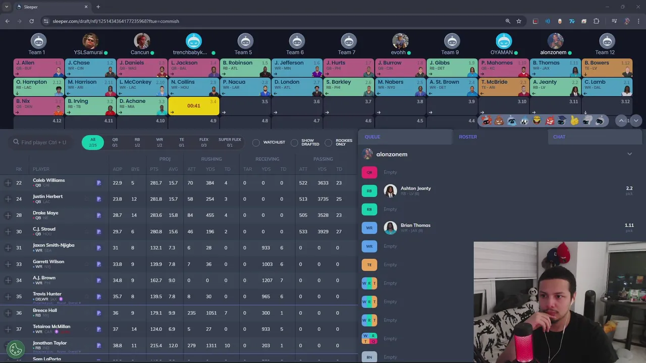This screenshot has width=646, height=363.
Task: Add Justin Herbert to the queue
Action: (x=8, y=199)
